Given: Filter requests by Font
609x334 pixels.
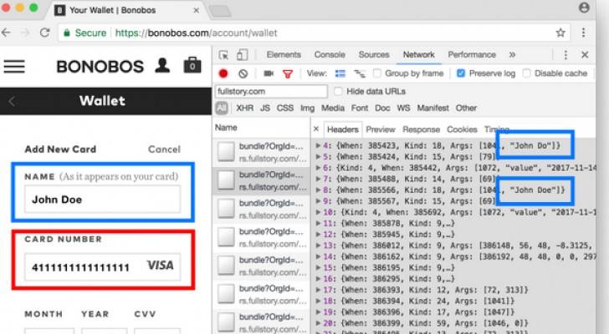Looking at the screenshot, I should (359, 108).
